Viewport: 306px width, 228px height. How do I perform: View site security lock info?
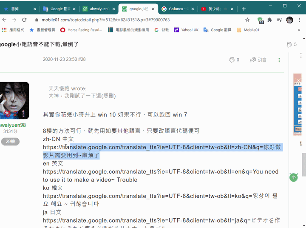(x=37, y=20)
